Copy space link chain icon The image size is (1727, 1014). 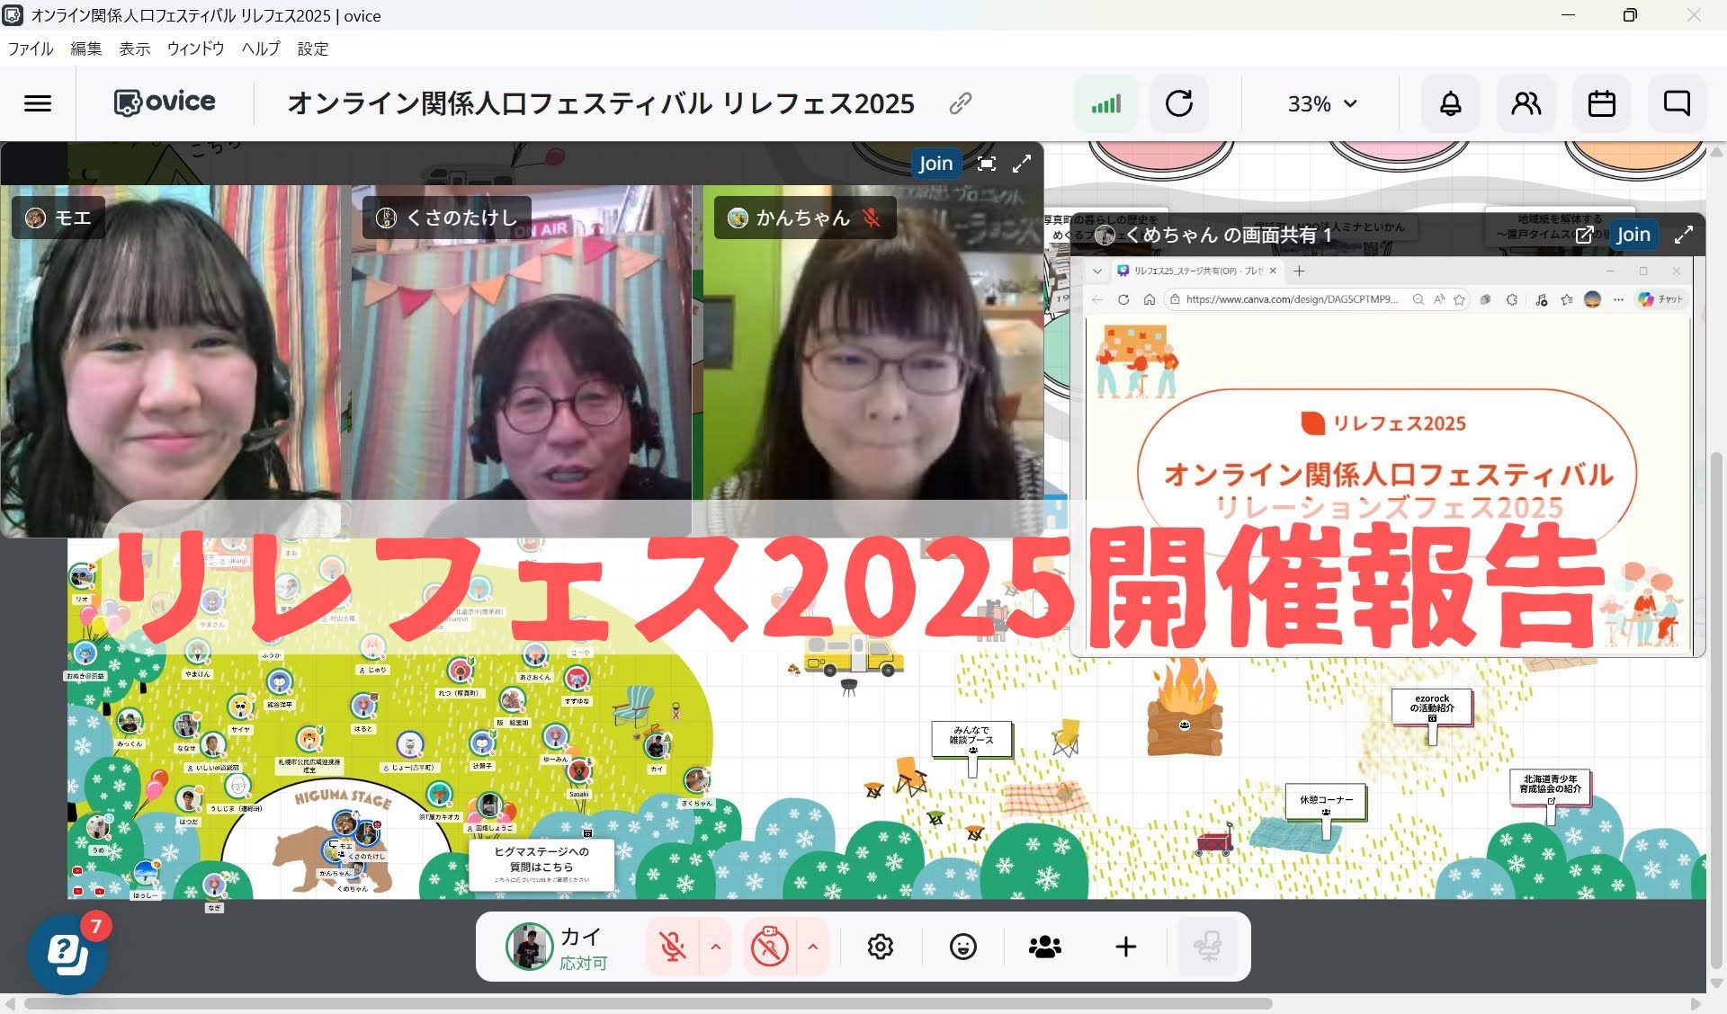[960, 103]
